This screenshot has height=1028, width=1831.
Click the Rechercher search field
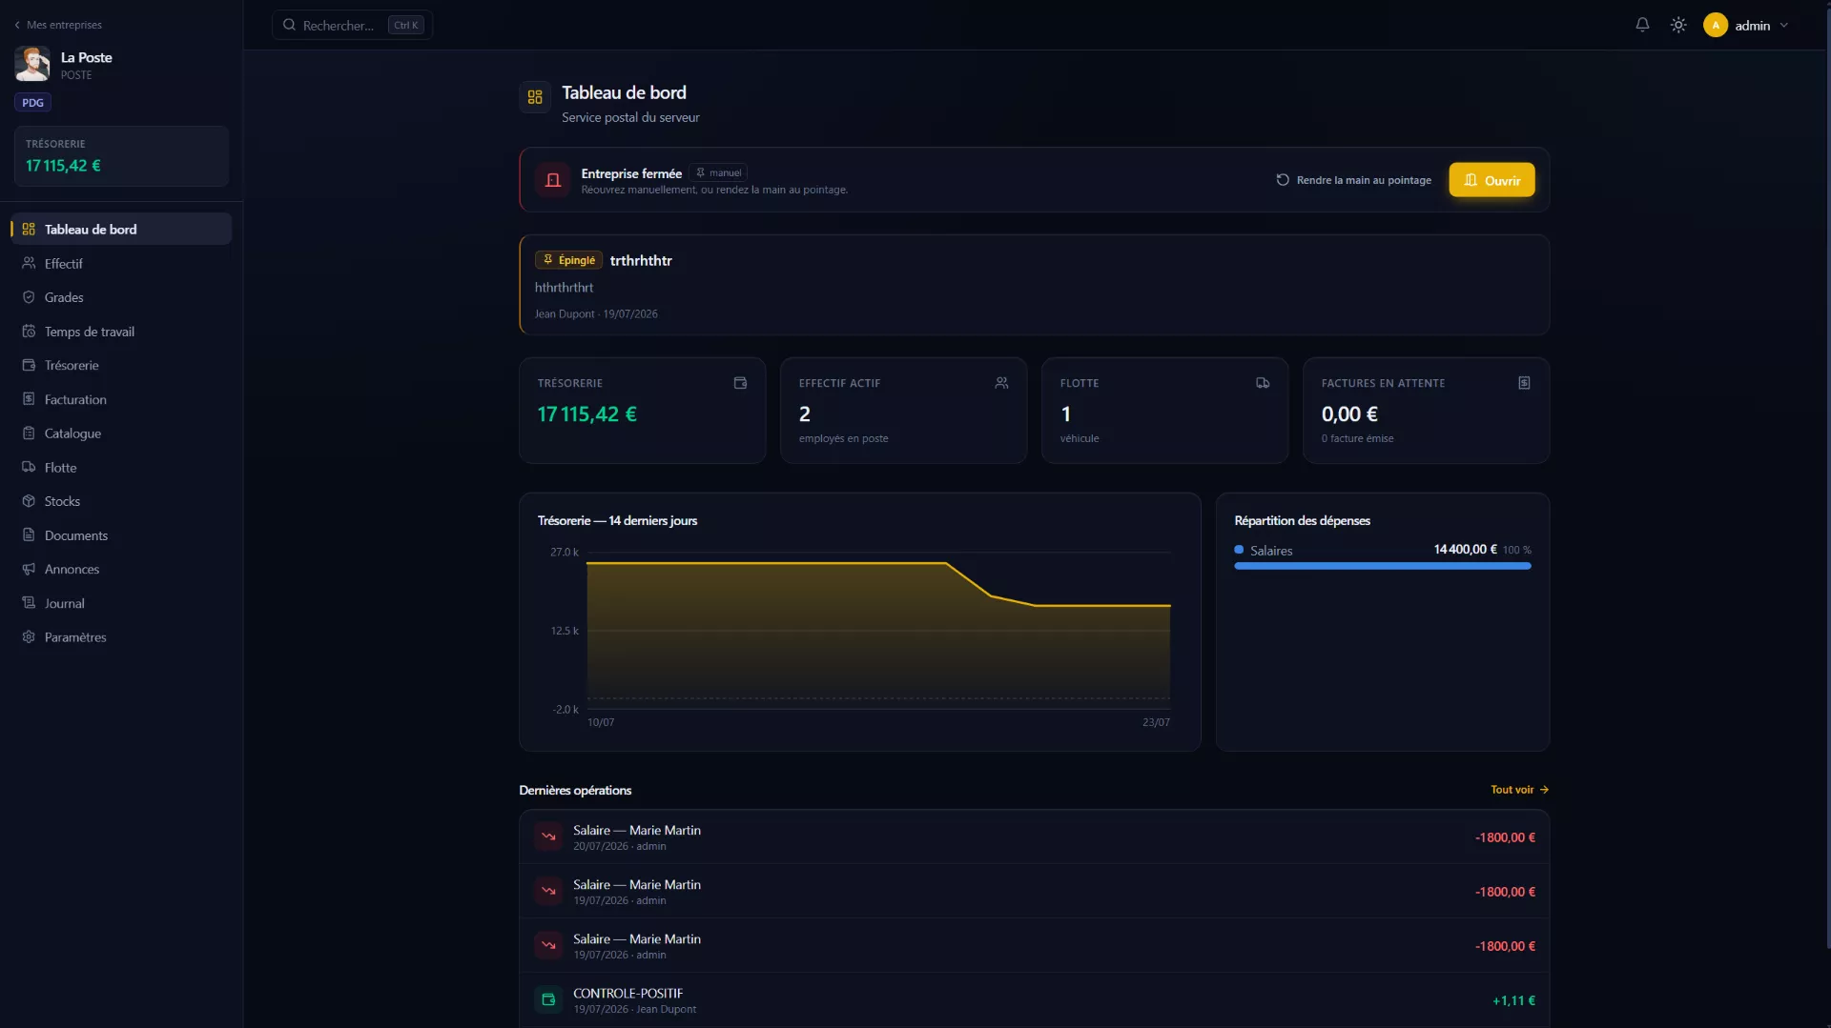(352, 25)
